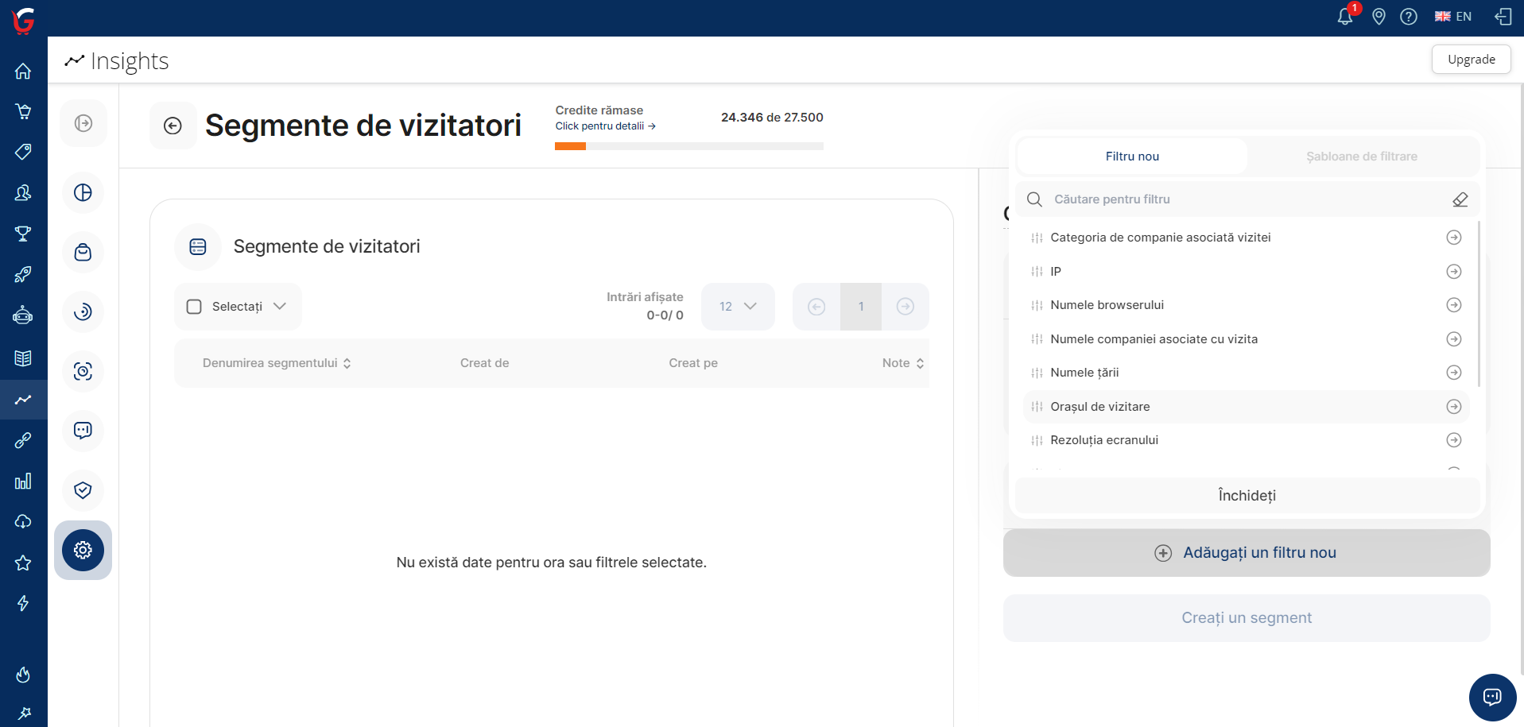Open the lightning bolt sidebar icon
1524x727 pixels.
[x=23, y=603]
